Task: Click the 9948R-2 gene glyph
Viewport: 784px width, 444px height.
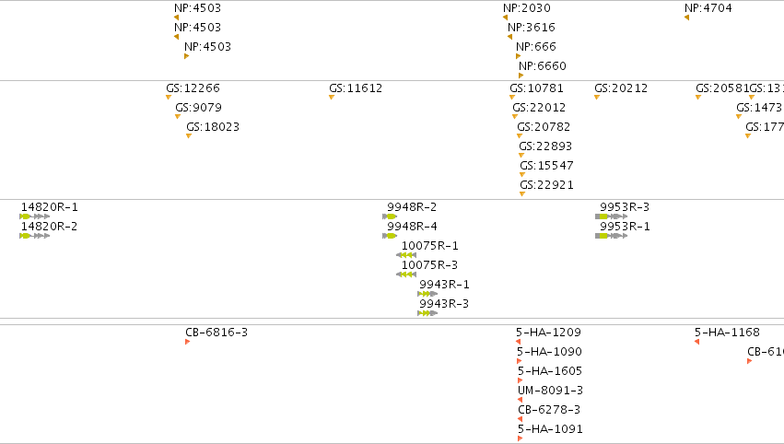Action: (x=390, y=216)
